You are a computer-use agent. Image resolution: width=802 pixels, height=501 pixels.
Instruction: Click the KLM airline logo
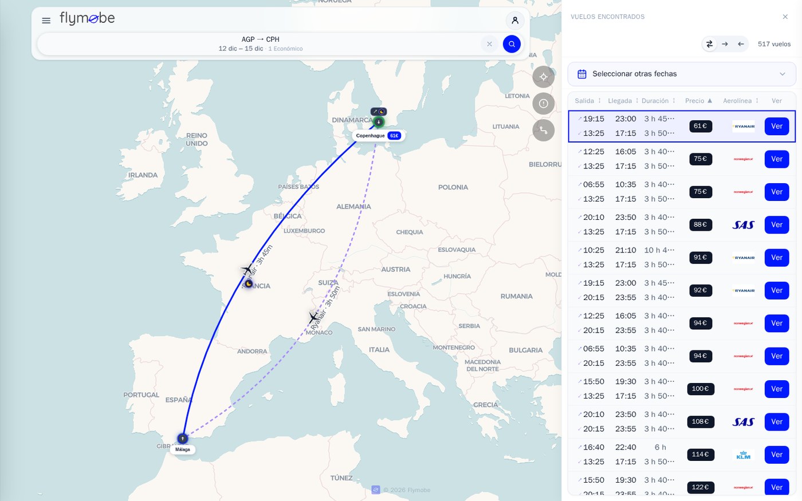[744, 455]
